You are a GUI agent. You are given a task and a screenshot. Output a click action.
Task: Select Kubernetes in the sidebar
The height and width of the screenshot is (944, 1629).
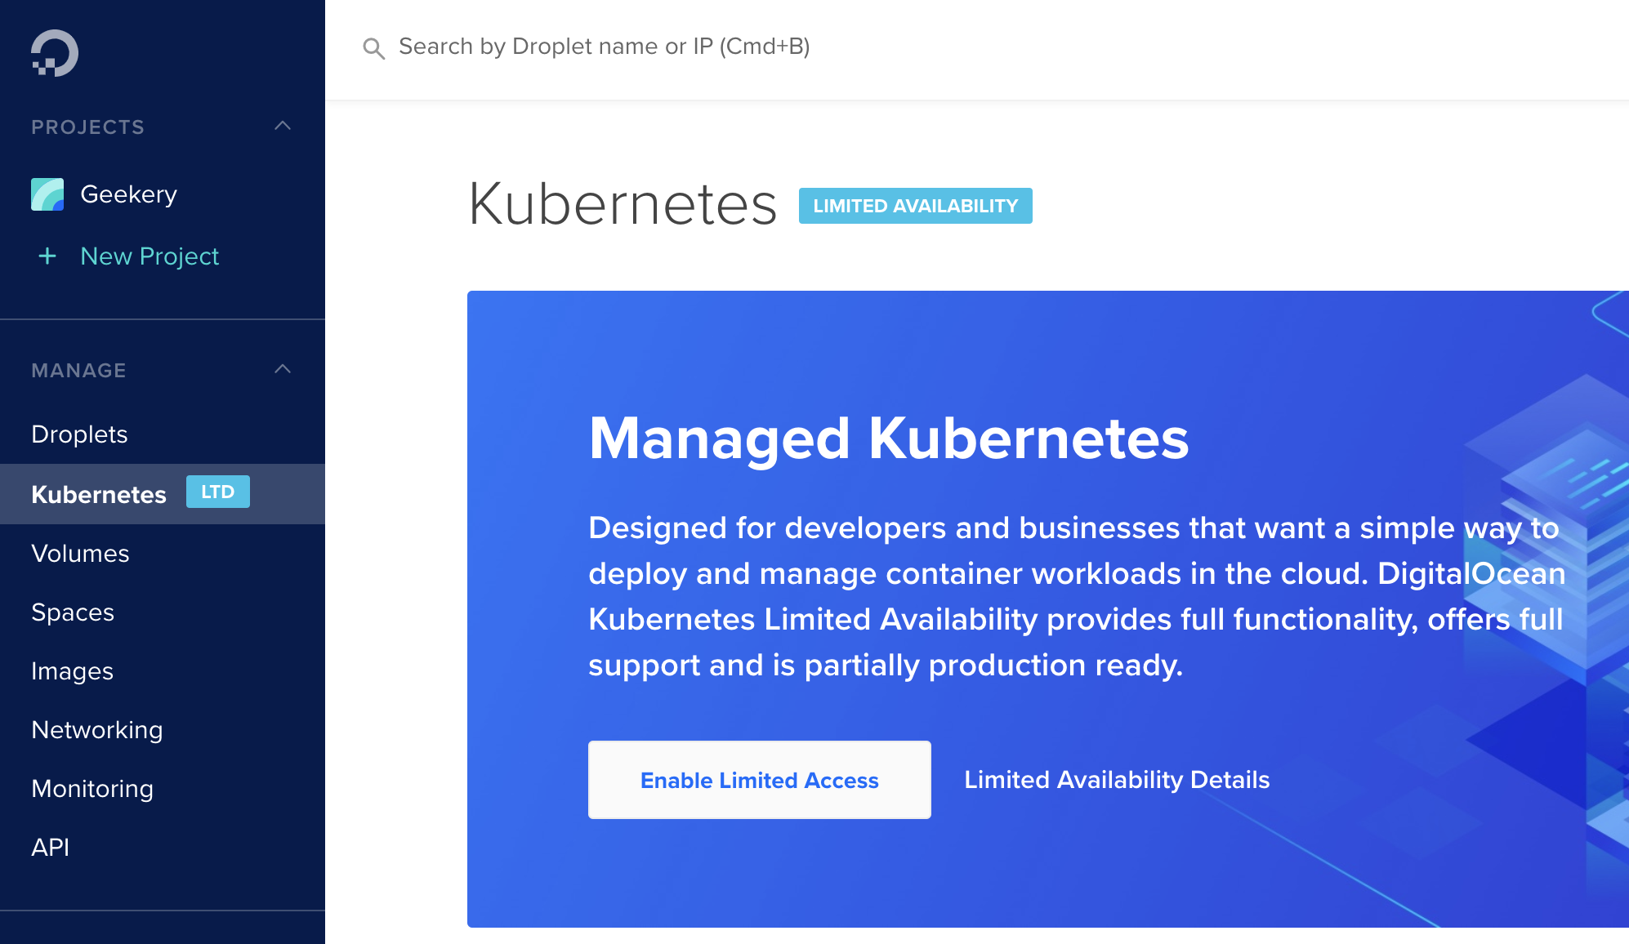pyautogui.click(x=100, y=492)
